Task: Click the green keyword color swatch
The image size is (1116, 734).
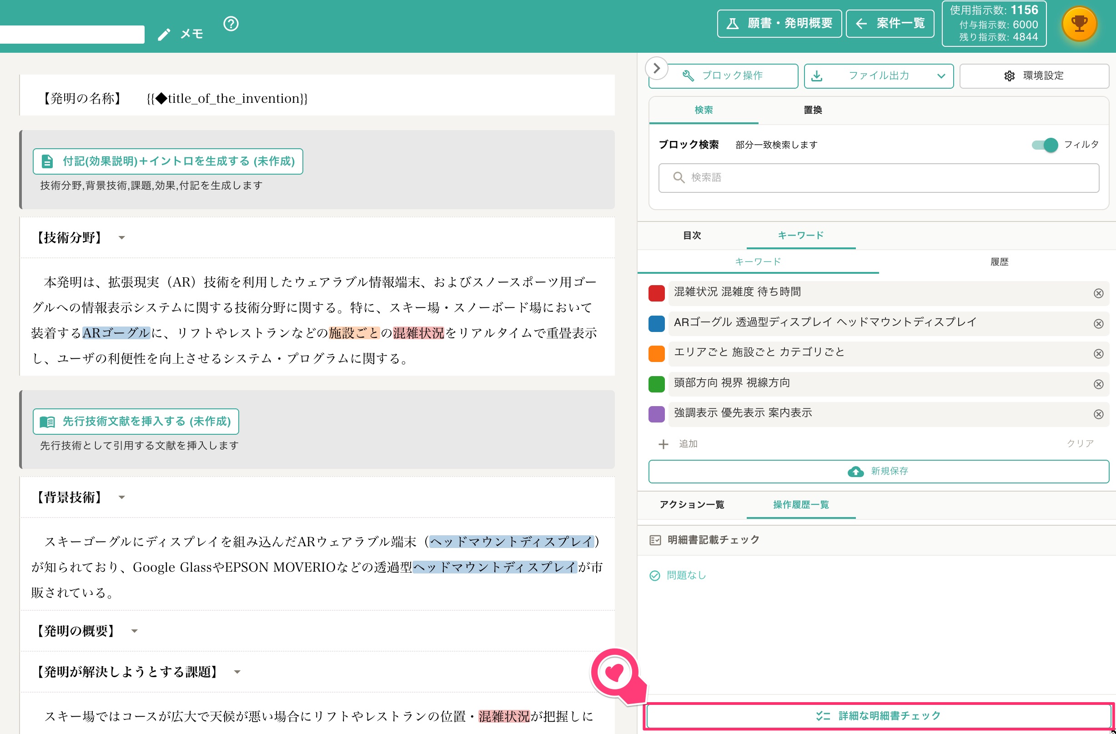Action: (x=657, y=384)
